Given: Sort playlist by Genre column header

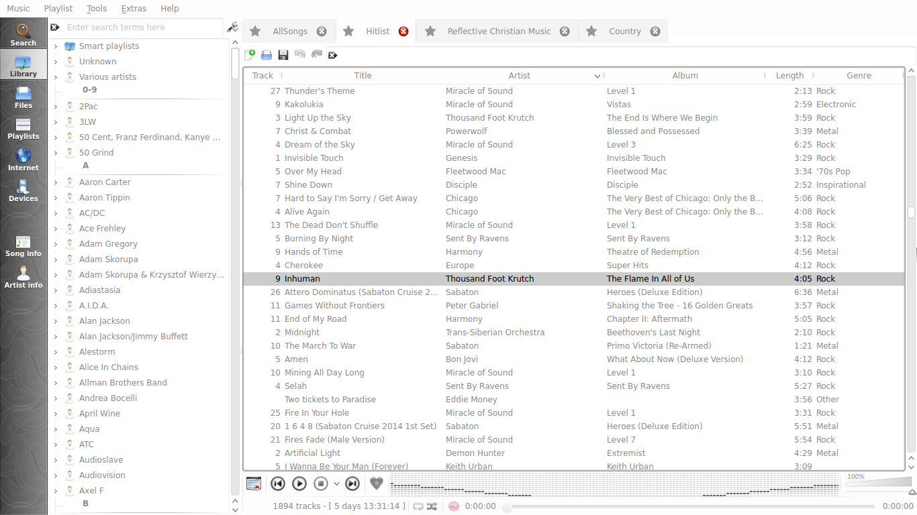Looking at the screenshot, I should click(x=859, y=76).
